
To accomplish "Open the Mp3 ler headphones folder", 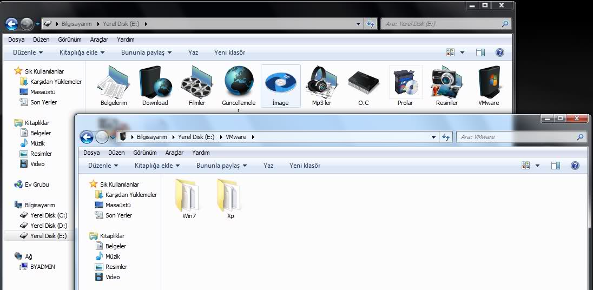I will [x=321, y=82].
